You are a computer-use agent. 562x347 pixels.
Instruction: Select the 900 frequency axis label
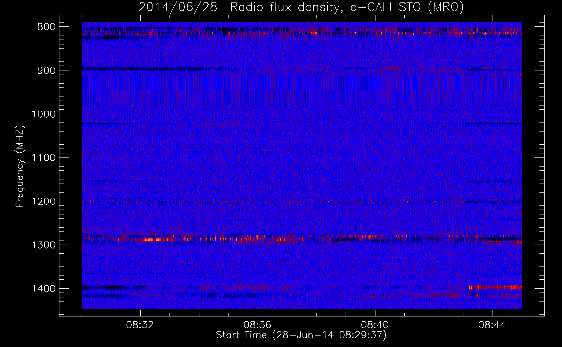(x=46, y=70)
